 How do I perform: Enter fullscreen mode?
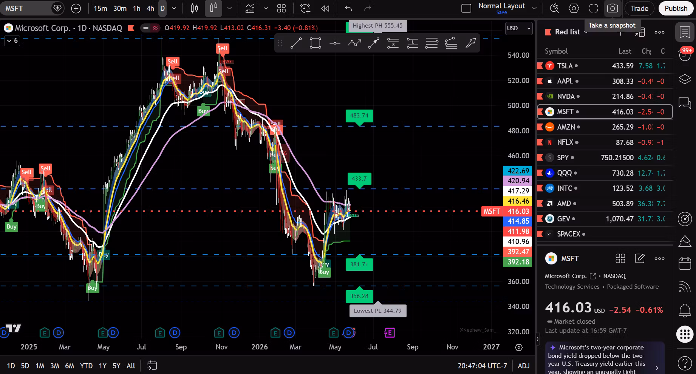tap(594, 8)
